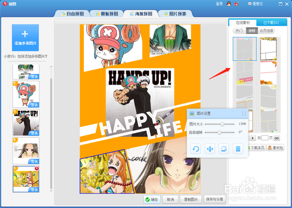The image size is (292, 208).
Task: Click the rotate icon in 图片设置 panel
Action: [x=196, y=149]
